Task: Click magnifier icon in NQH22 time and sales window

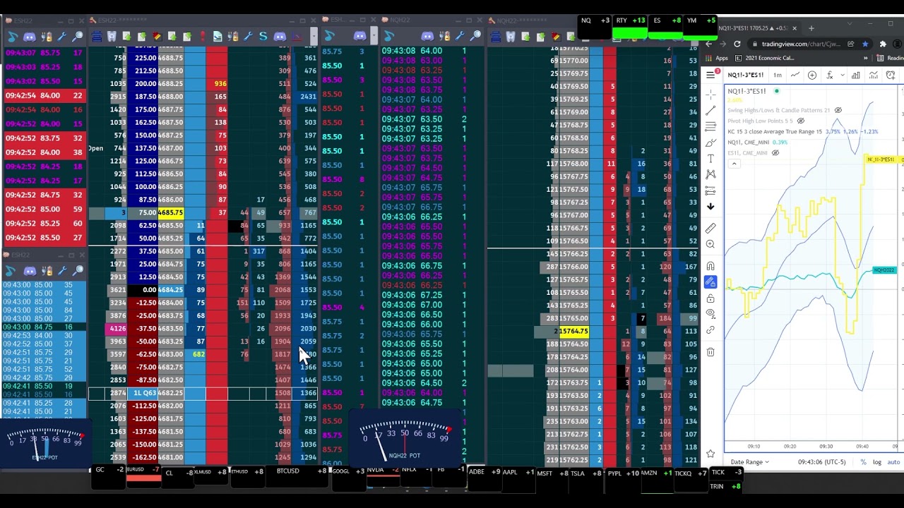Action: coord(475,36)
